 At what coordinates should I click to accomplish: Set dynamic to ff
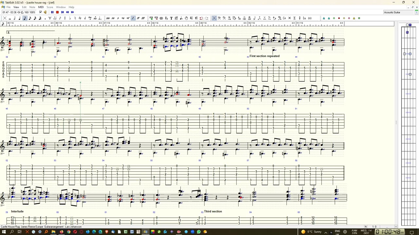pyautogui.click(x=138, y=18)
